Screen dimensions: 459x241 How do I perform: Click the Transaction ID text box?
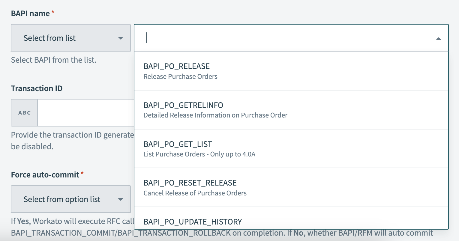(87, 113)
